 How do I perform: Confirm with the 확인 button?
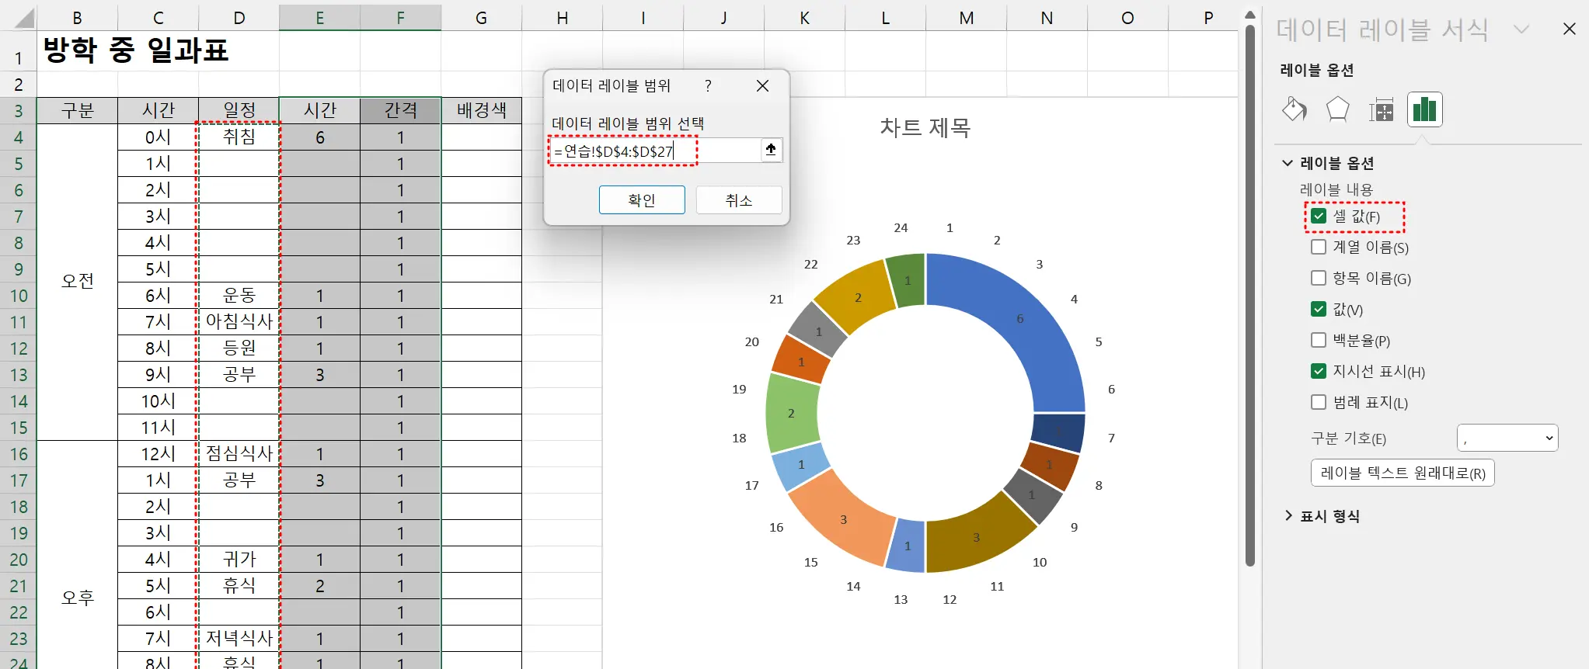point(642,200)
